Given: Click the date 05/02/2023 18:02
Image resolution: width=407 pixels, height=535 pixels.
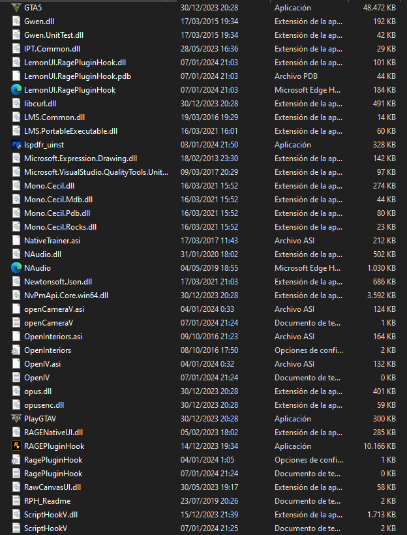Looking at the screenshot, I should tap(209, 433).
